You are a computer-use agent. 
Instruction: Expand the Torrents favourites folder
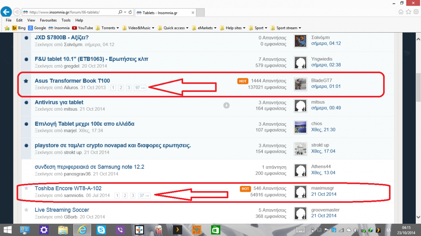107,28
